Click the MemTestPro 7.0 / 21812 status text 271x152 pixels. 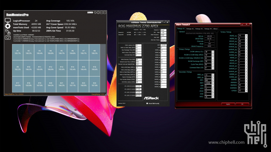click(x=14, y=94)
